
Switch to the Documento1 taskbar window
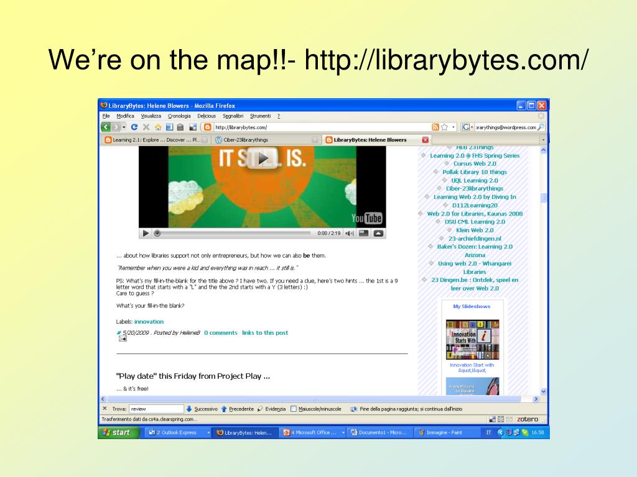tap(379, 432)
